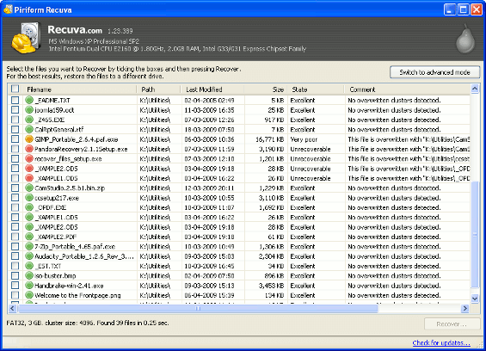Tick the checkbox for joomla159.odt
The image size is (486, 351).
pos(15,110)
